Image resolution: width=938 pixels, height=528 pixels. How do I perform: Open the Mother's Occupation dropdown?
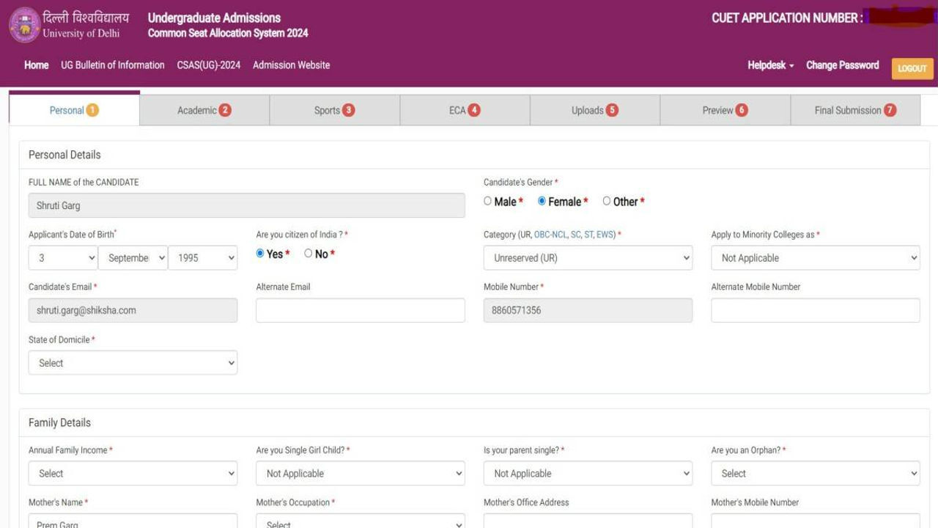360,524
